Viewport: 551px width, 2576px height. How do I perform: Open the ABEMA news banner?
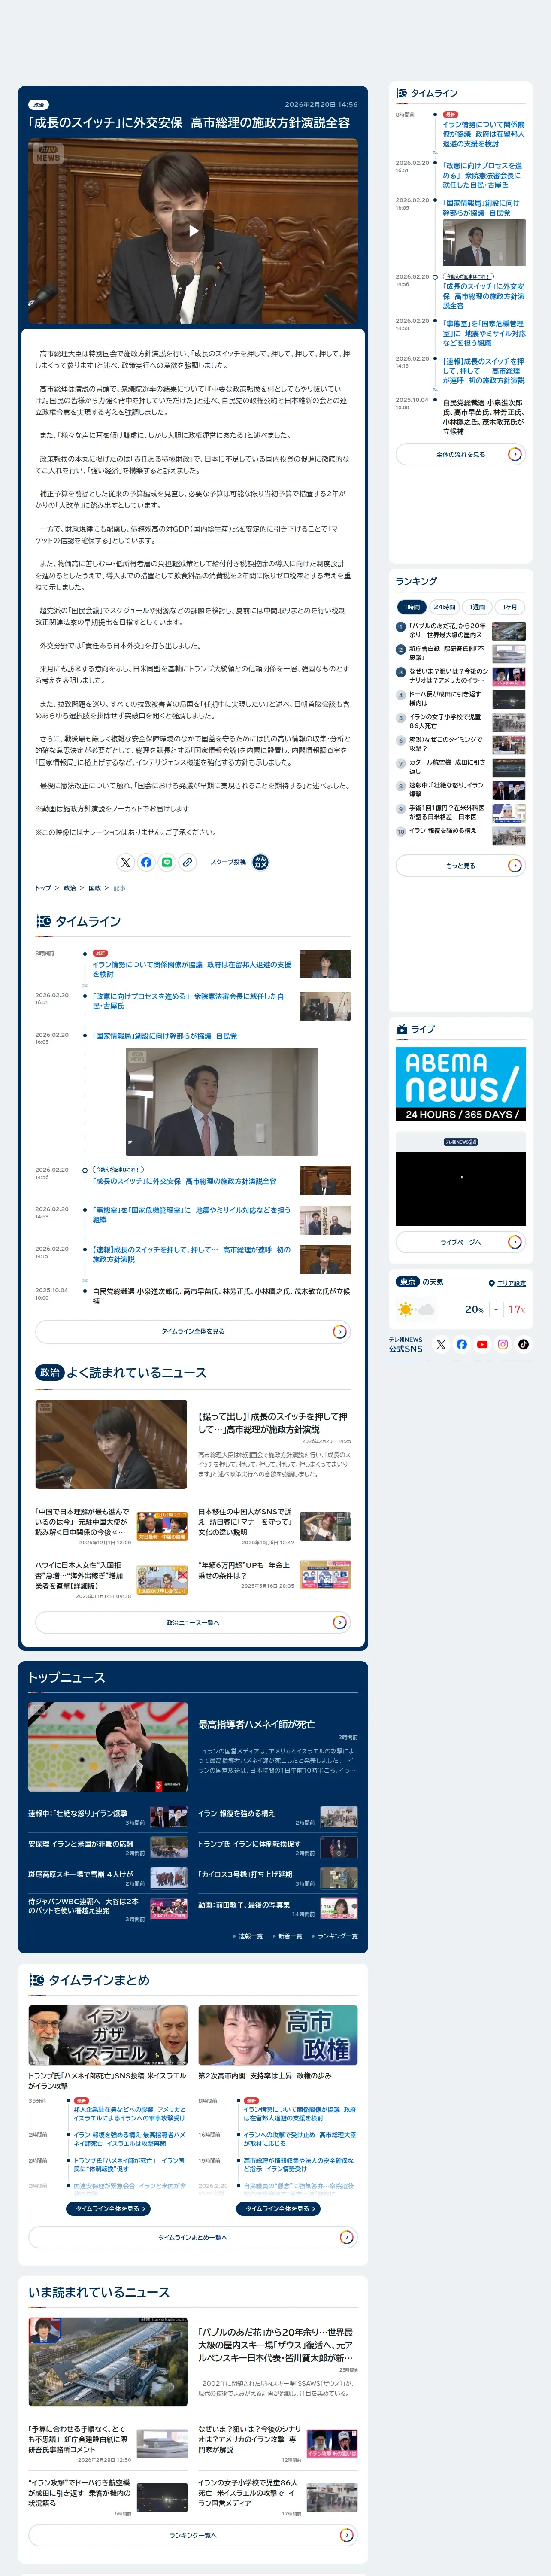click(x=460, y=1084)
